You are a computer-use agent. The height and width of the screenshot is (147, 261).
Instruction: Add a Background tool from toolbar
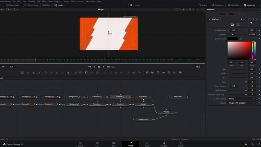tap(22, 73)
